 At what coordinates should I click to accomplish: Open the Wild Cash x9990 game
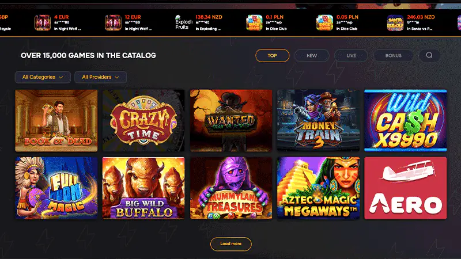coord(406,120)
